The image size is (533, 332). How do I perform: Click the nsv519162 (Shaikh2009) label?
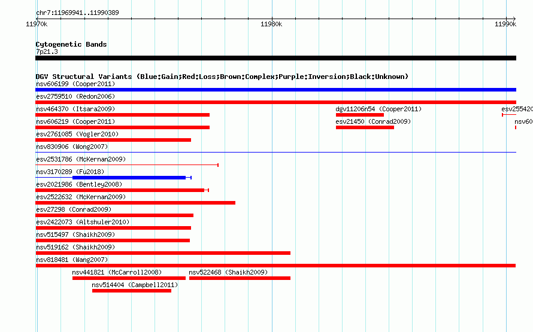point(75,247)
